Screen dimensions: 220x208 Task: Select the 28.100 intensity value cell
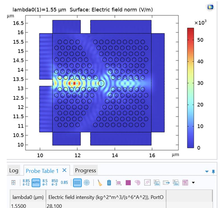coord(106,205)
